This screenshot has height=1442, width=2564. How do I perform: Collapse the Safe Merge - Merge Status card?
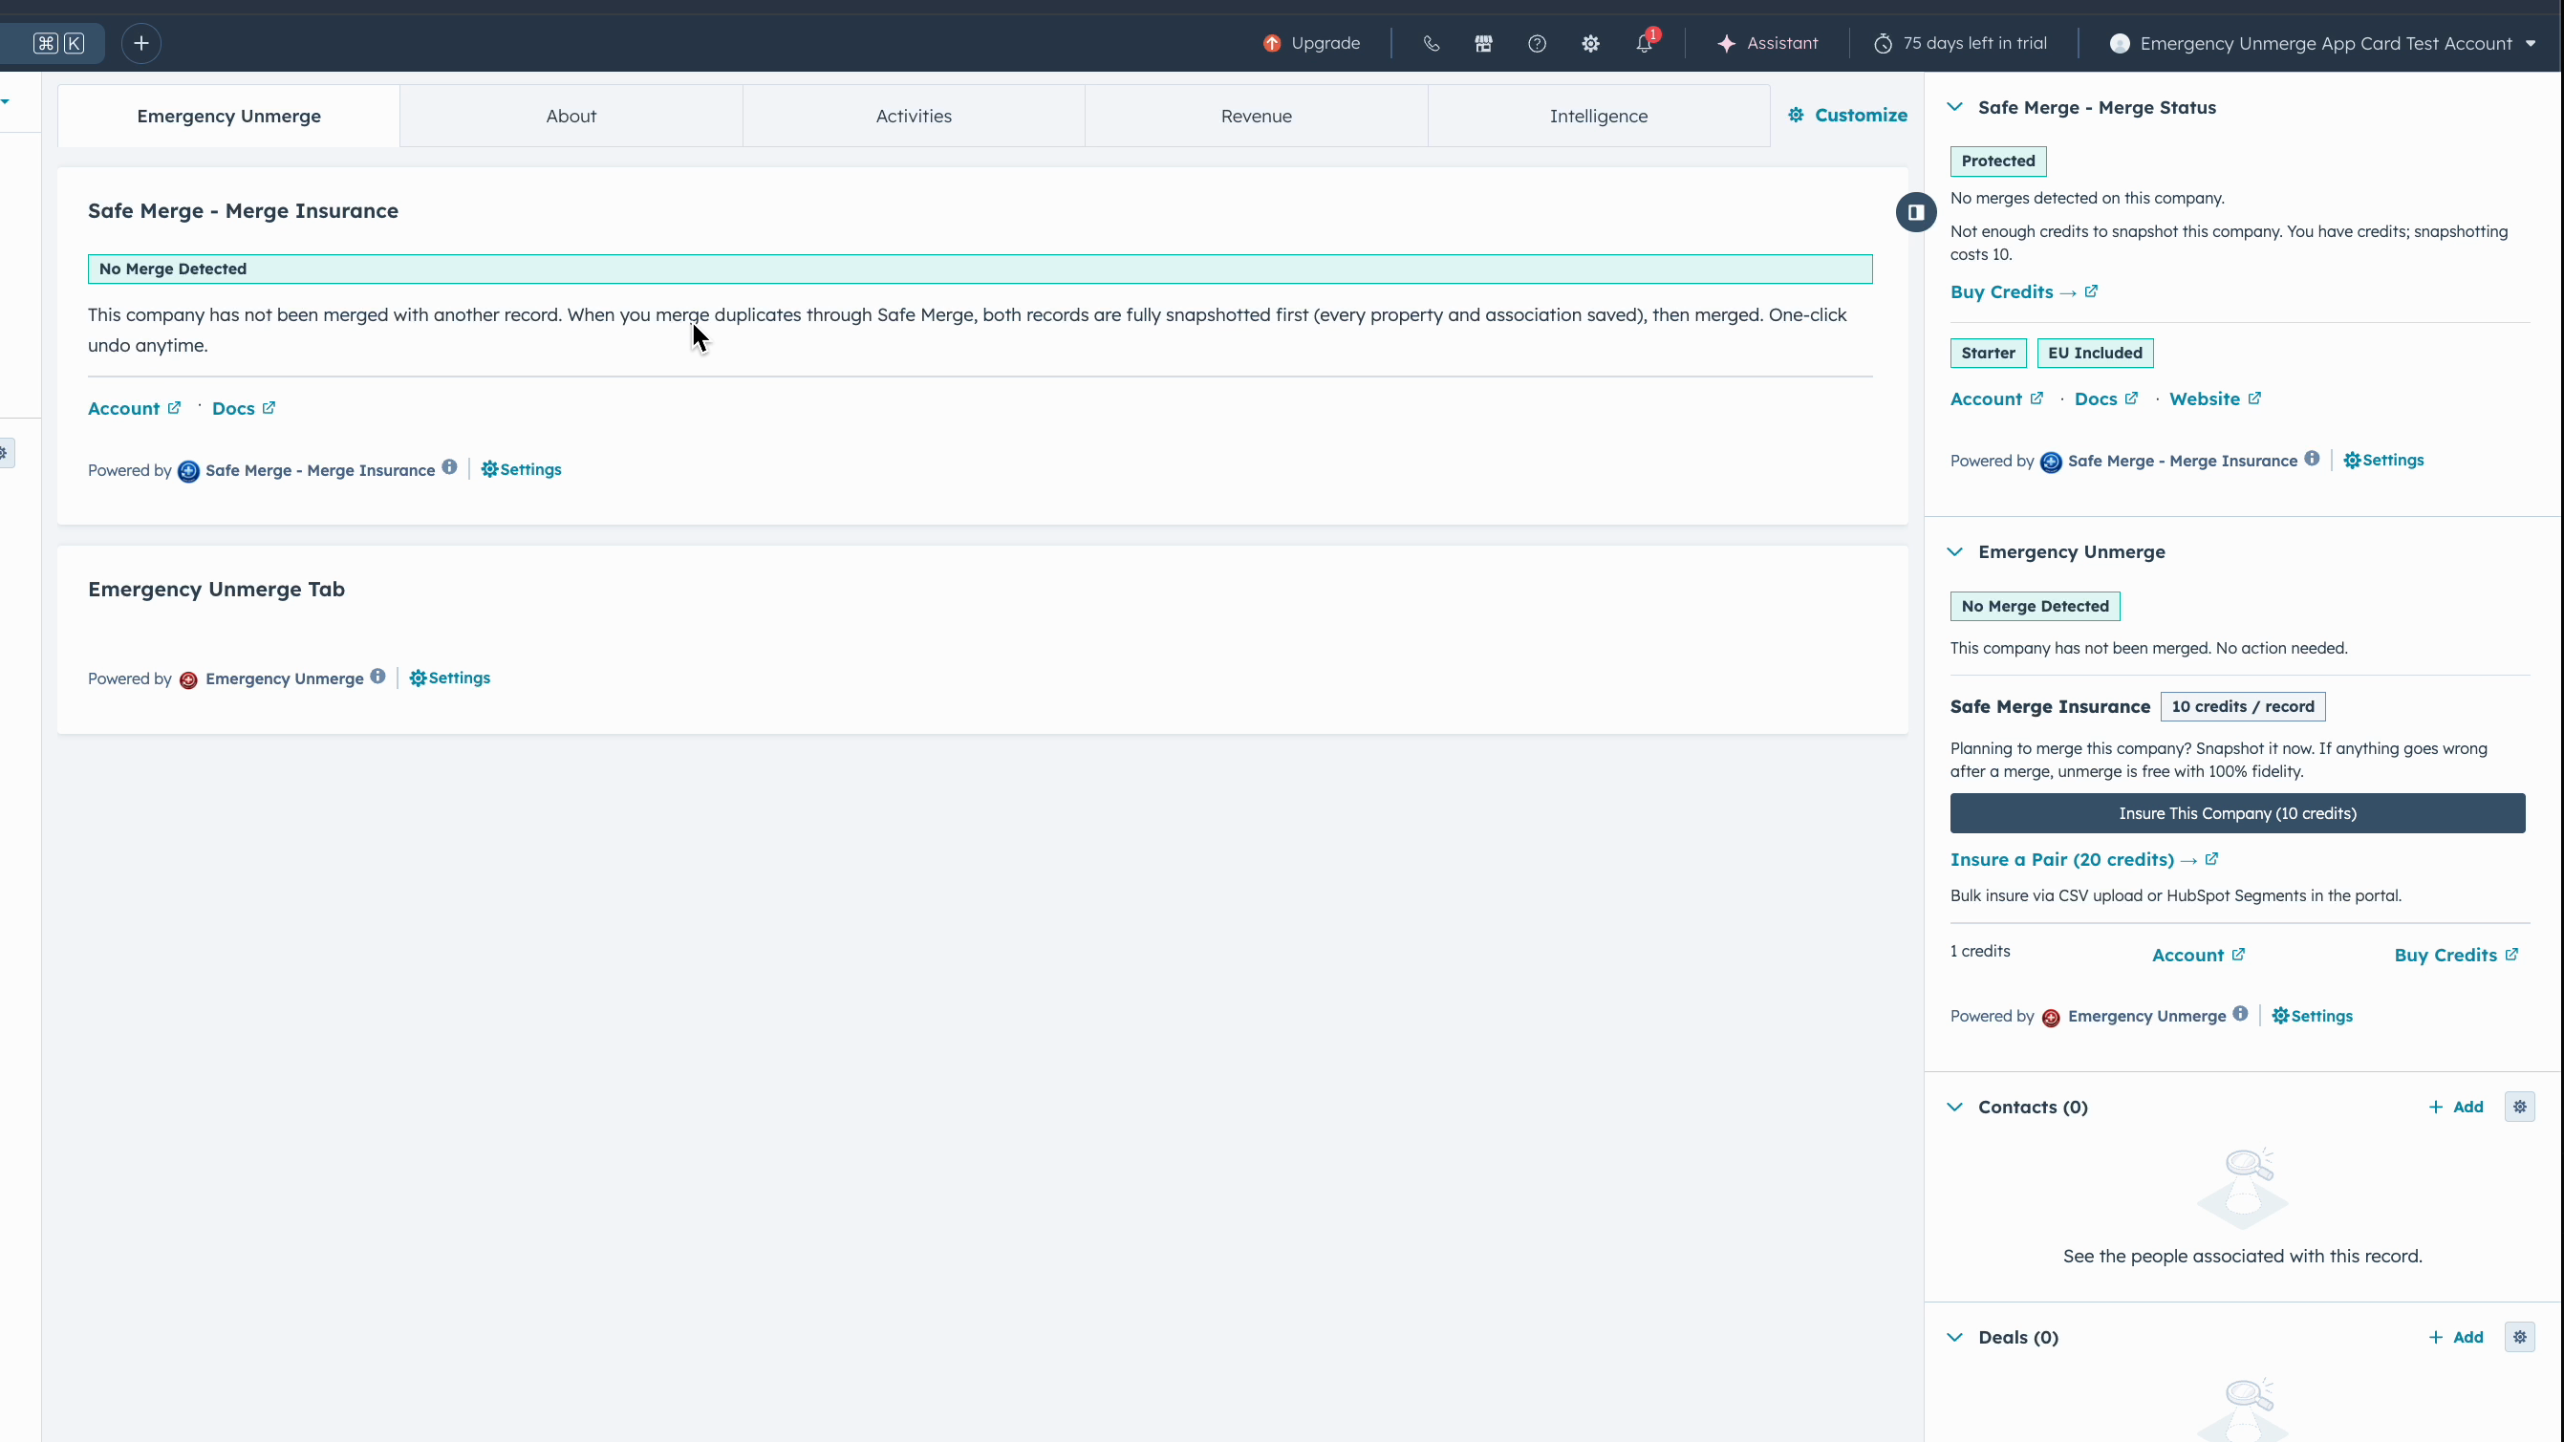(x=1955, y=107)
